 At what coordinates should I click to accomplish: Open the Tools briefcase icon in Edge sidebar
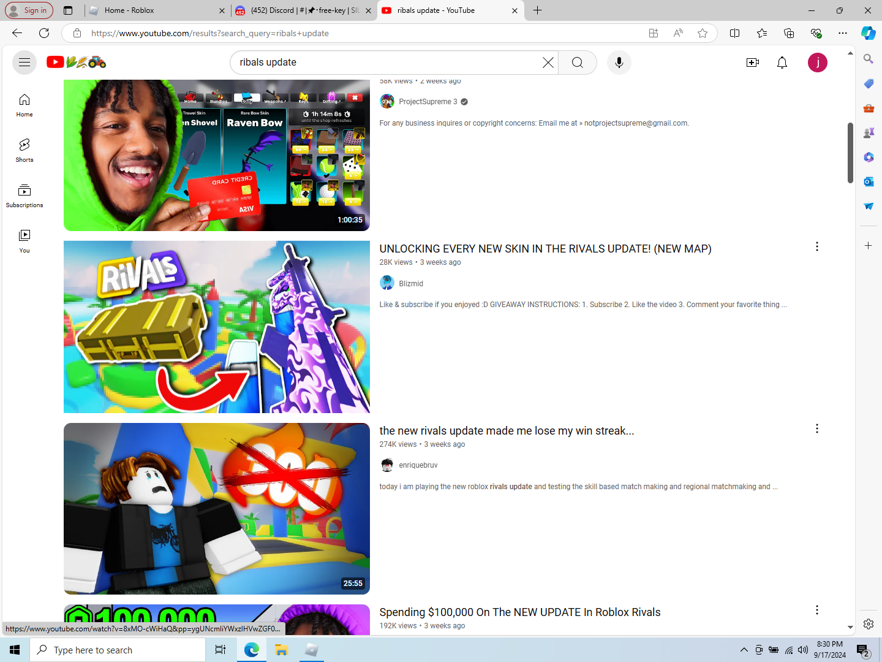point(869,108)
